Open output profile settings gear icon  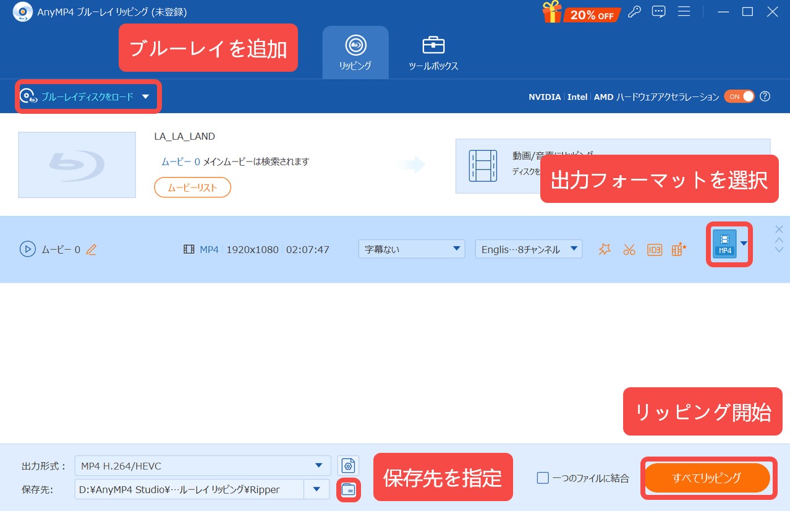click(348, 465)
